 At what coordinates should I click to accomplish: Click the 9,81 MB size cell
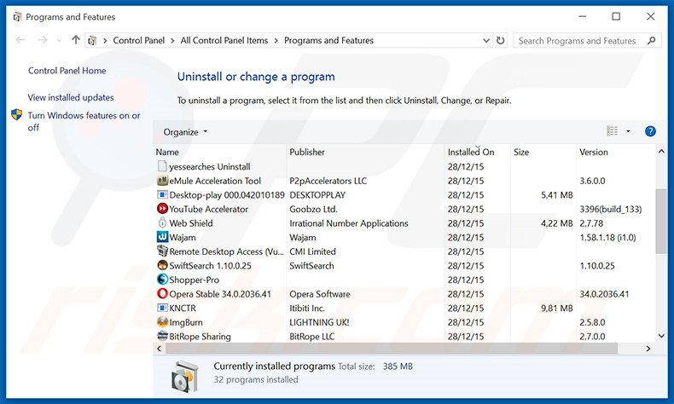(556, 309)
